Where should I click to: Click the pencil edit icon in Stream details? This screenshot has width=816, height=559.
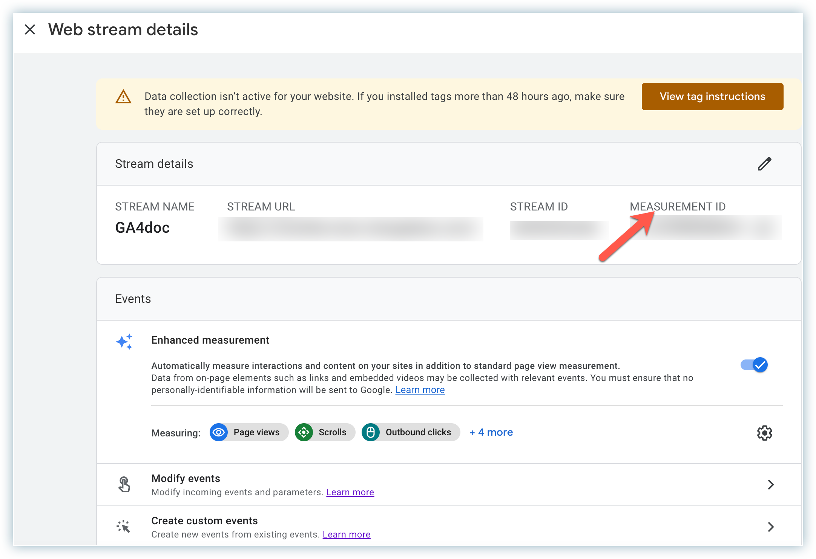(764, 164)
